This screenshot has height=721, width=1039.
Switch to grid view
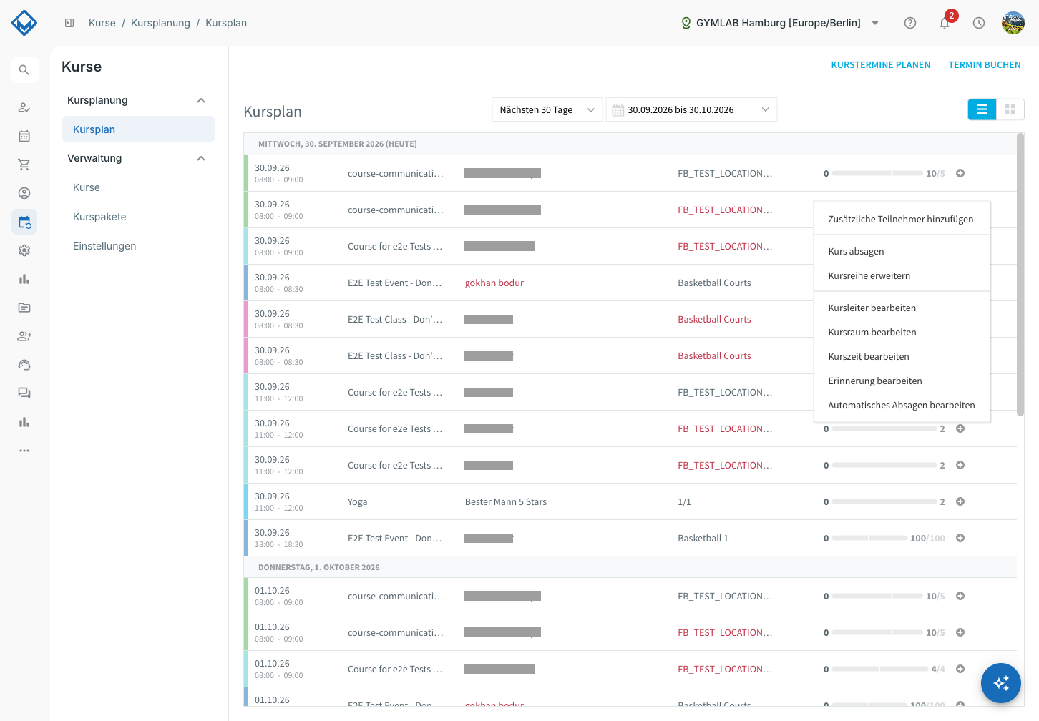pos(1010,109)
